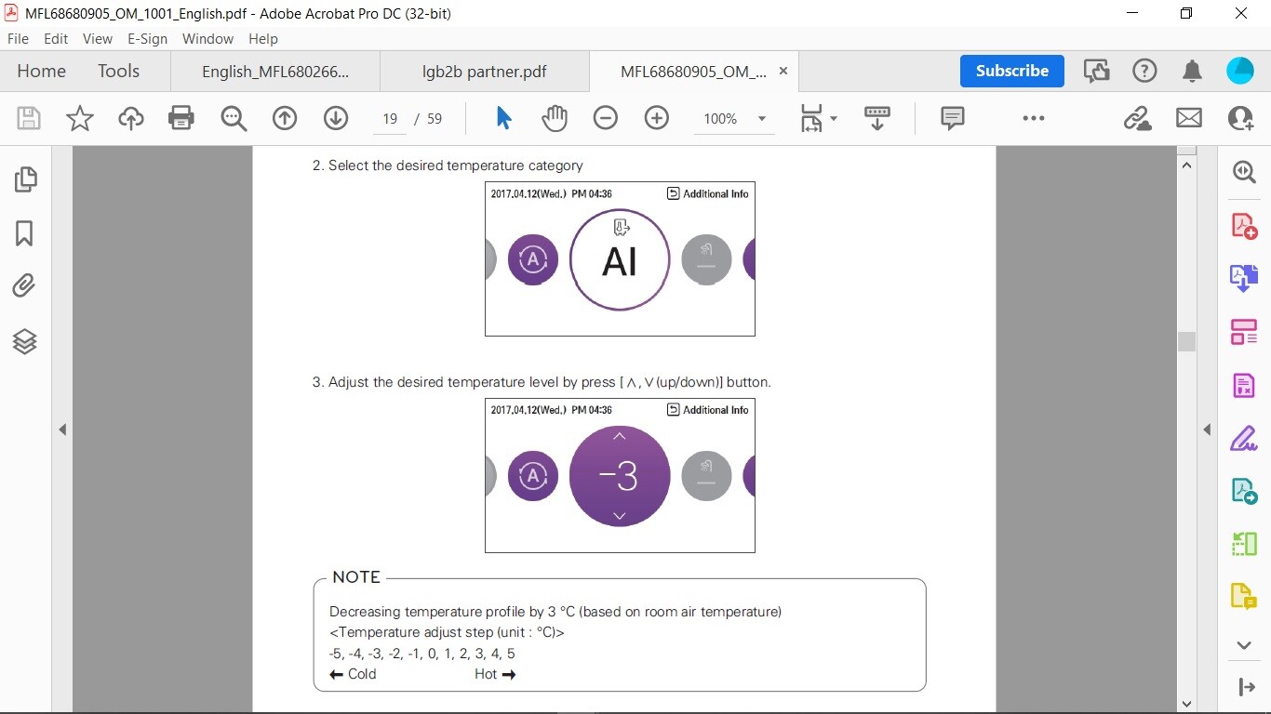Click the page number input field

point(390,119)
